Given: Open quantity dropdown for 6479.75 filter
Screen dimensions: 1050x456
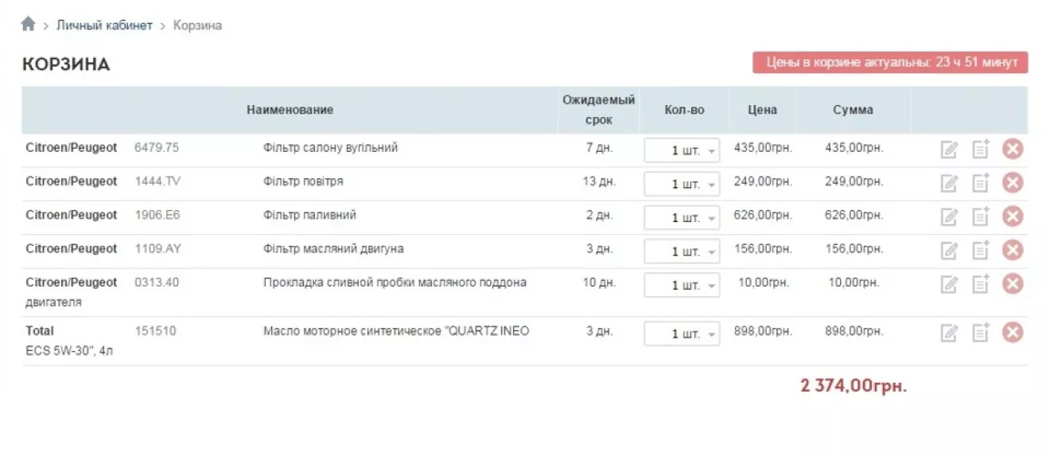Looking at the screenshot, I should point(682,150).
